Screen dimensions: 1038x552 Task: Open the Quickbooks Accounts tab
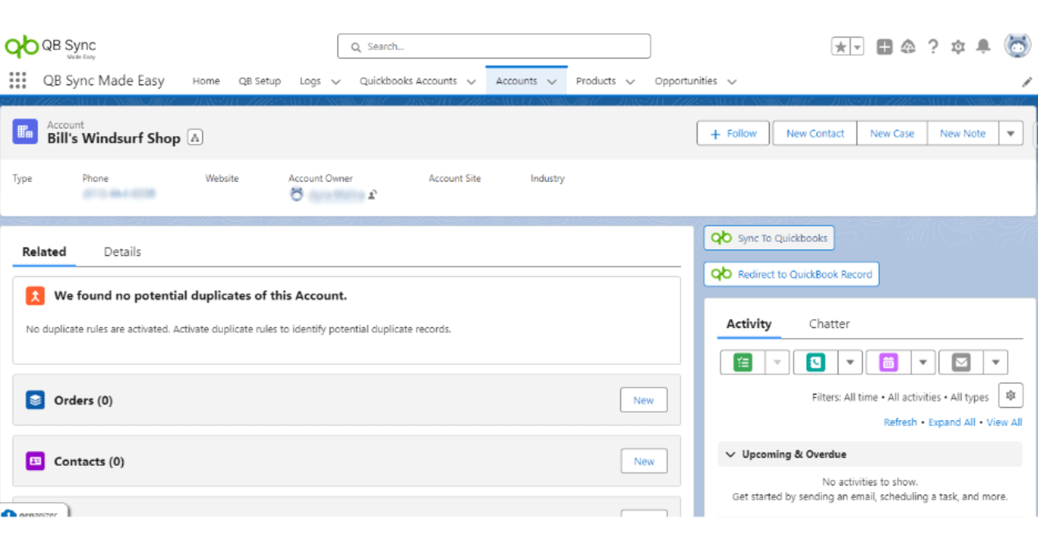point(408,81)
